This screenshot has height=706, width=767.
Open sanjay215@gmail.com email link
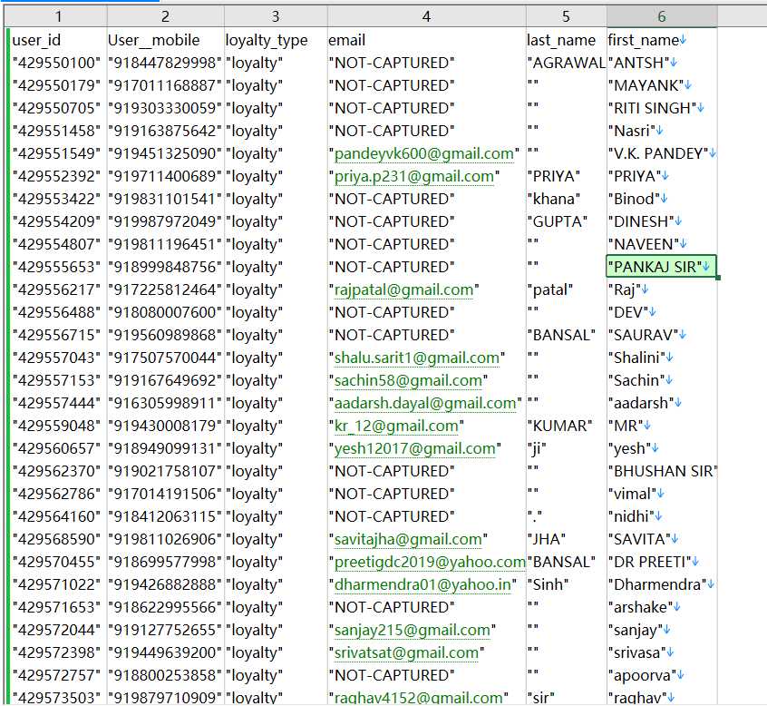point(412,630)
